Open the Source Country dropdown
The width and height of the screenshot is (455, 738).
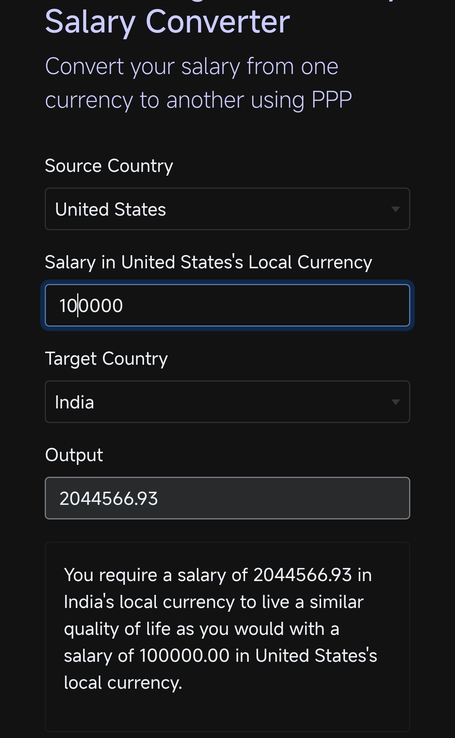point(227,209)
